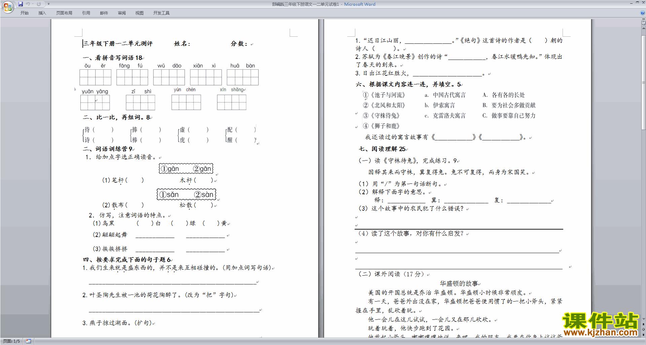Open the 插入 ribbon tab
The width and height of the screenshot is (646, 345).
(42, 13)
